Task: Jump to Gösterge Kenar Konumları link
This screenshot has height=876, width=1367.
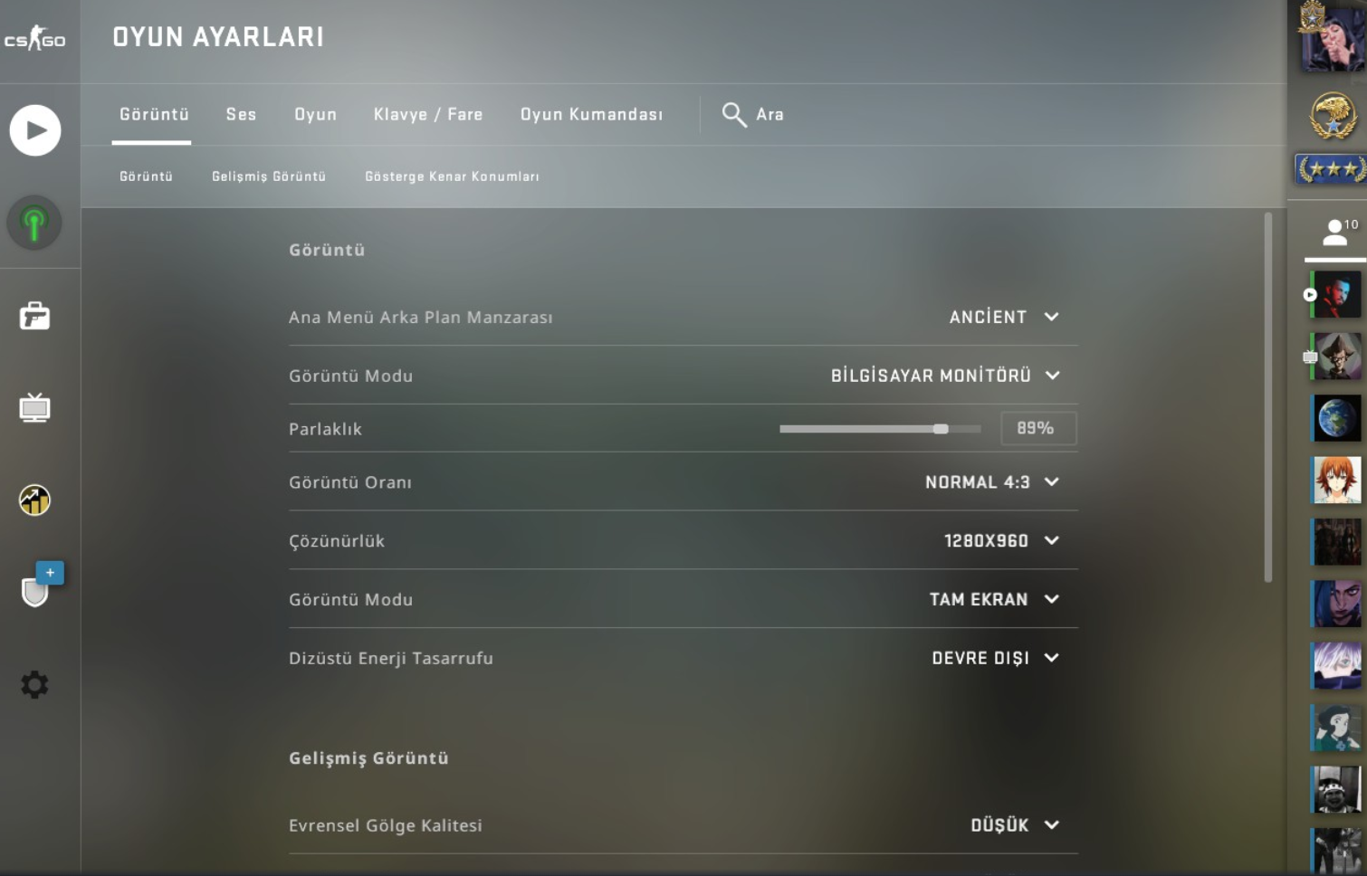Action: point(452,176)
